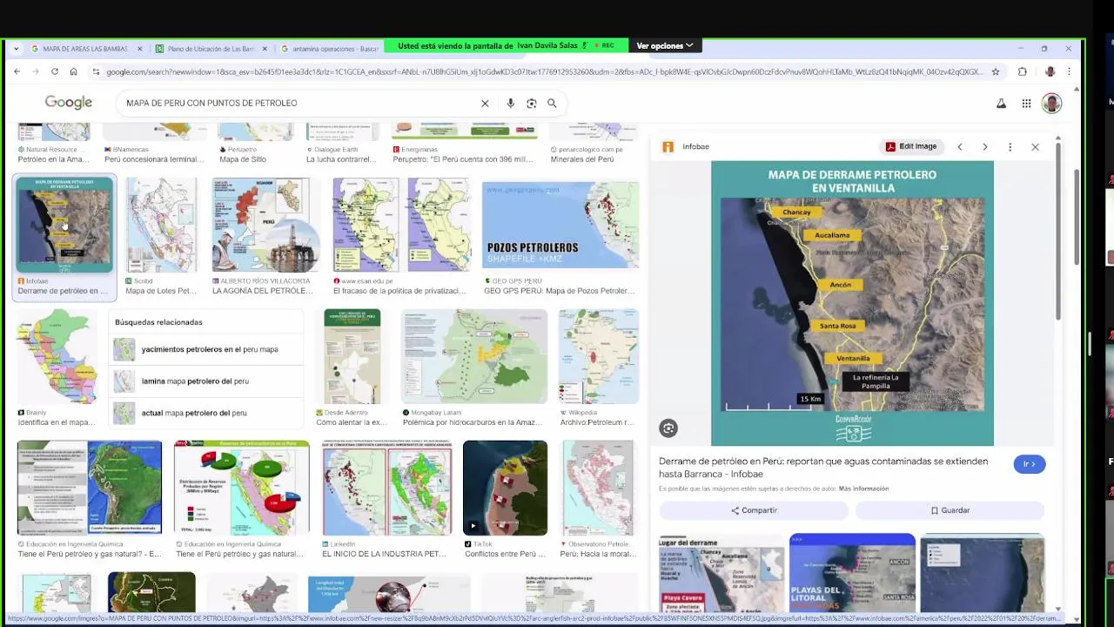
Task: Select lamina mapa petrolero del peru
Action: [x=208, y=381]
